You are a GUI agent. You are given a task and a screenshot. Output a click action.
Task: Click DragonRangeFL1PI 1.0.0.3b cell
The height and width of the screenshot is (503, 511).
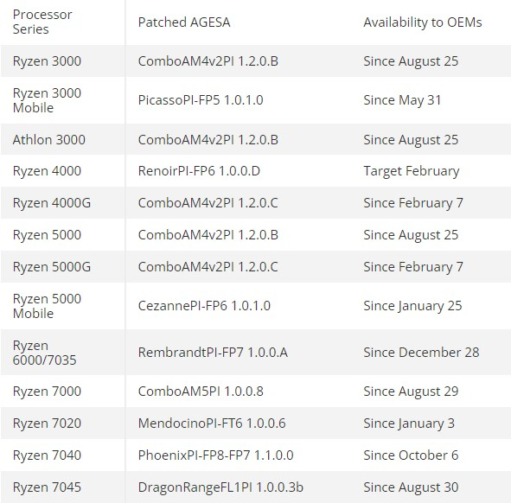pyautogui.click(x=220, y=487)
